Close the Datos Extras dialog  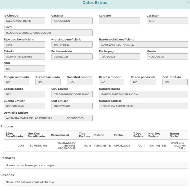(x=188, y=2)
